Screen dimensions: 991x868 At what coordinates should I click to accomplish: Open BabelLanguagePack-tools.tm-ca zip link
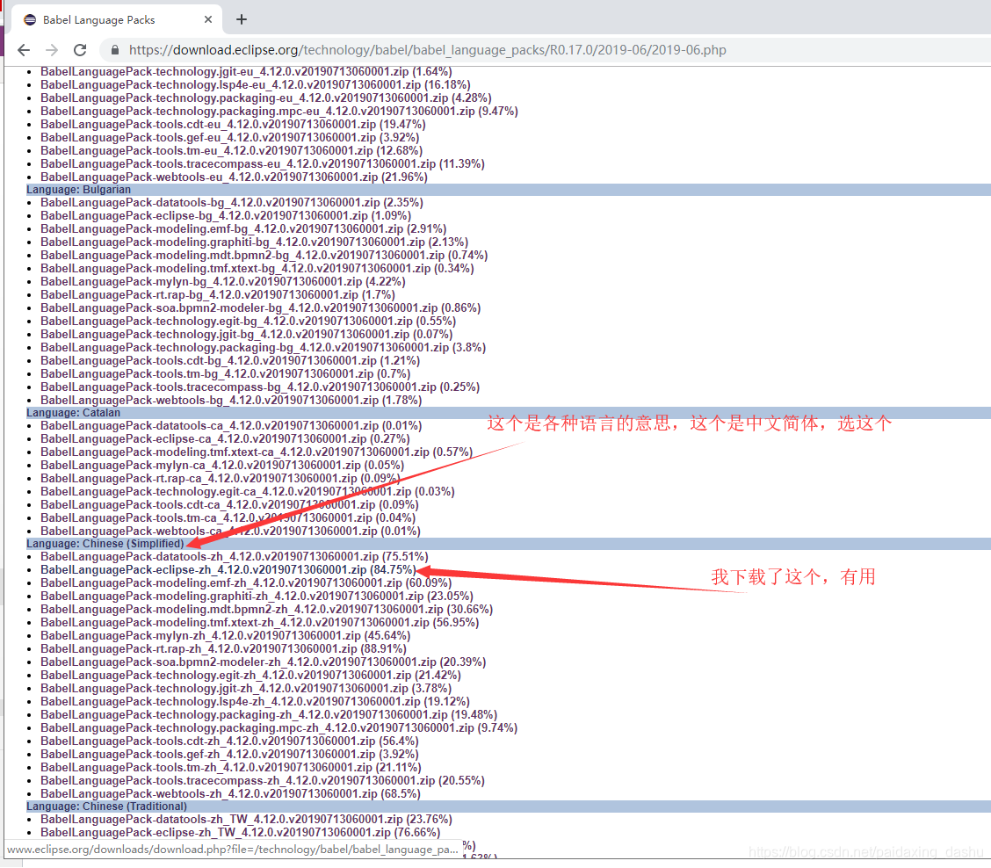click(228, 517)
